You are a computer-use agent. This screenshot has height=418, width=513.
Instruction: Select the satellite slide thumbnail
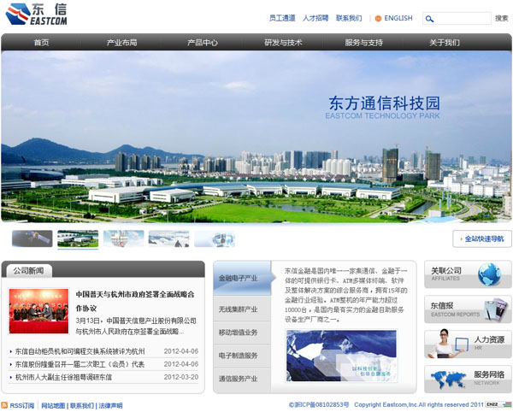(32, 238)
